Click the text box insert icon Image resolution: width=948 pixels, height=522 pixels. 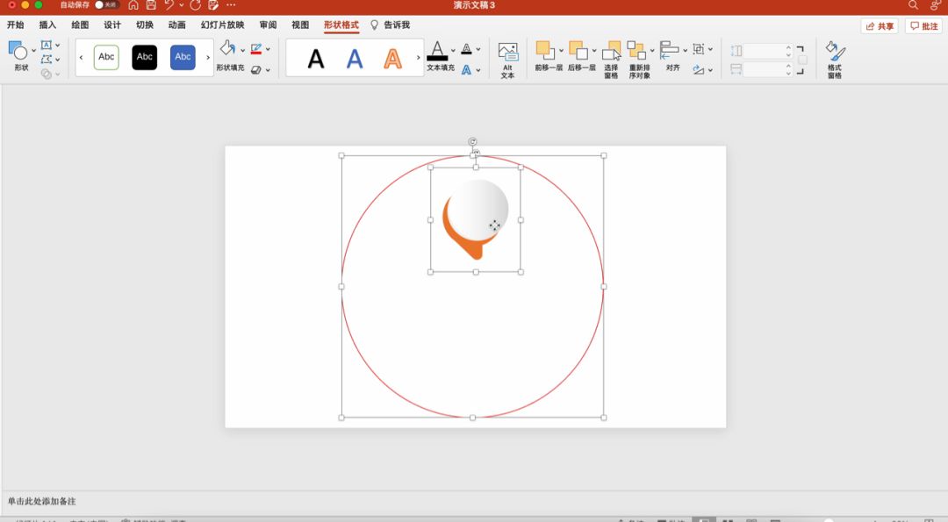coord(47,45)
